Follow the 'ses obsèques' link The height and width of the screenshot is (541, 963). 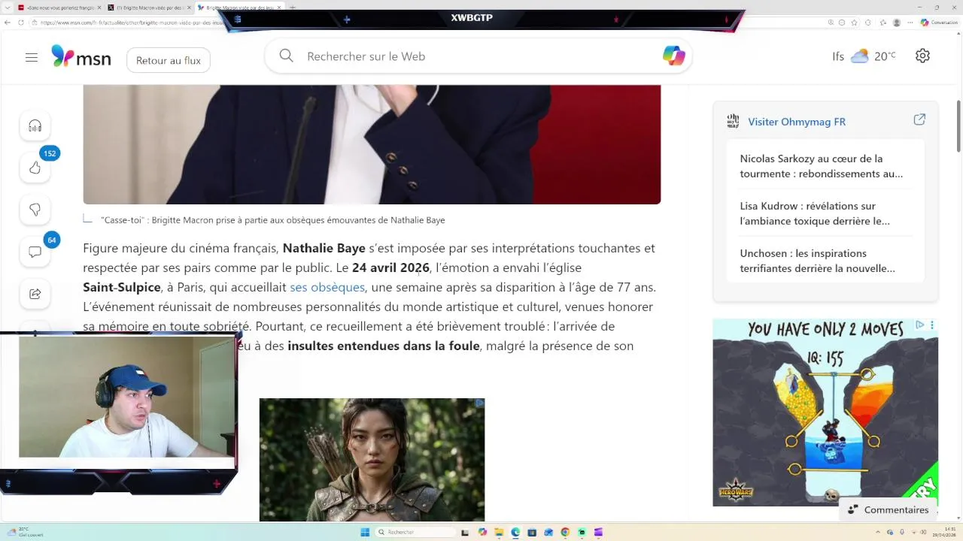coord(327,287)
